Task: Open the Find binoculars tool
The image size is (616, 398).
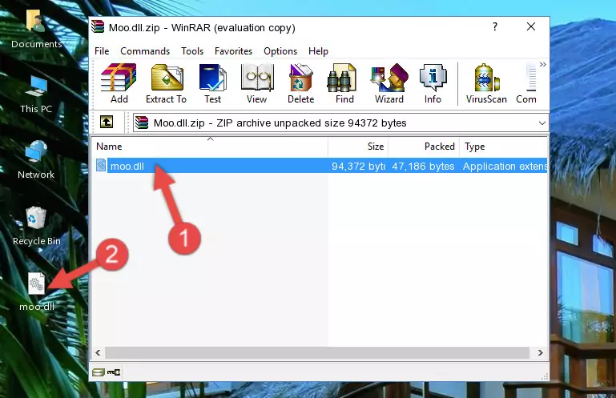Action: [x=344, y=83]
